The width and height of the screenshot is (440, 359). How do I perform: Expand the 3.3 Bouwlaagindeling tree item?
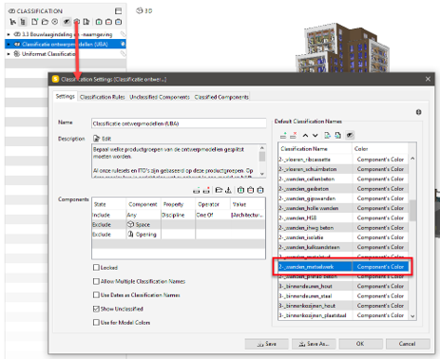9,34
